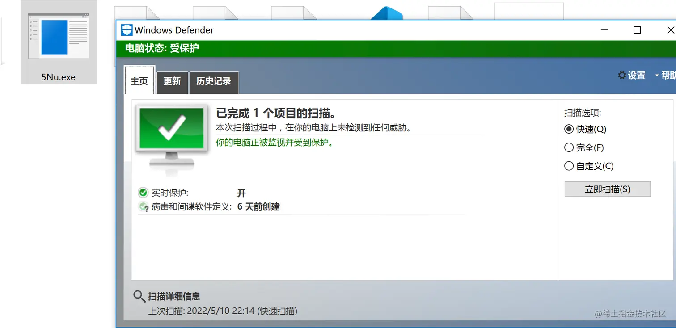
Task: Open the 历史记录 tab
Action: [214, 82]
